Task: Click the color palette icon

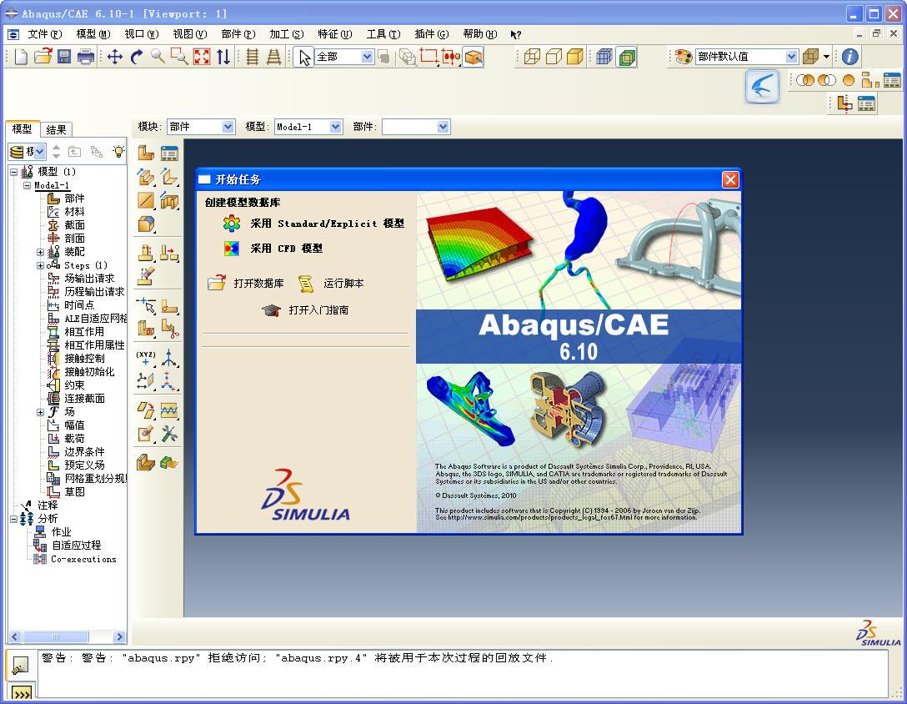Action: pyautogui.click(x=684, y=57)
